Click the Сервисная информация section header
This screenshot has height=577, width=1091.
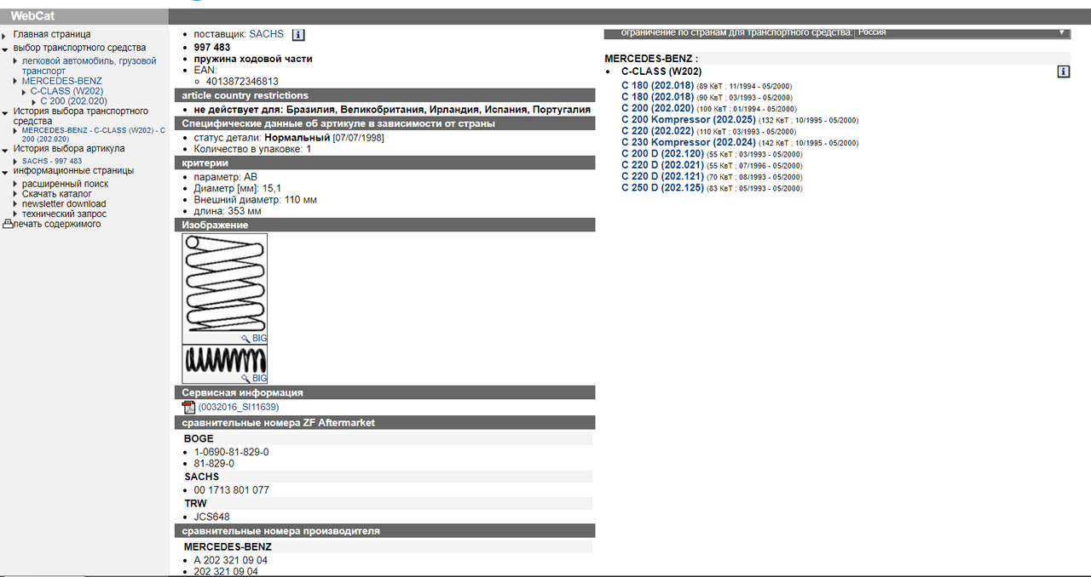(385, 392)
